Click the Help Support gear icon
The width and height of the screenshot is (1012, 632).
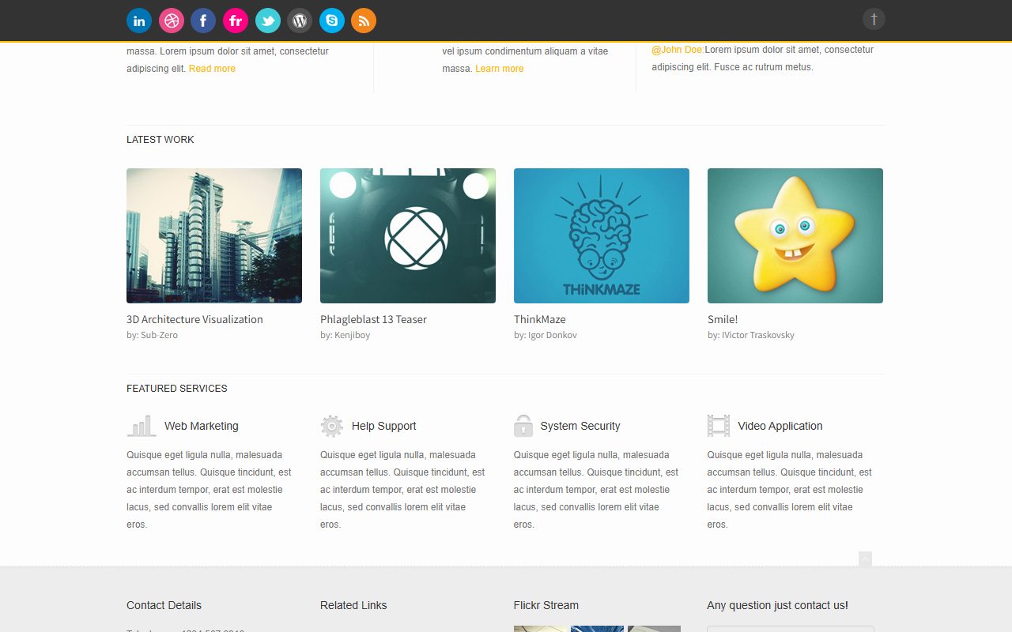tap(332, 426)
